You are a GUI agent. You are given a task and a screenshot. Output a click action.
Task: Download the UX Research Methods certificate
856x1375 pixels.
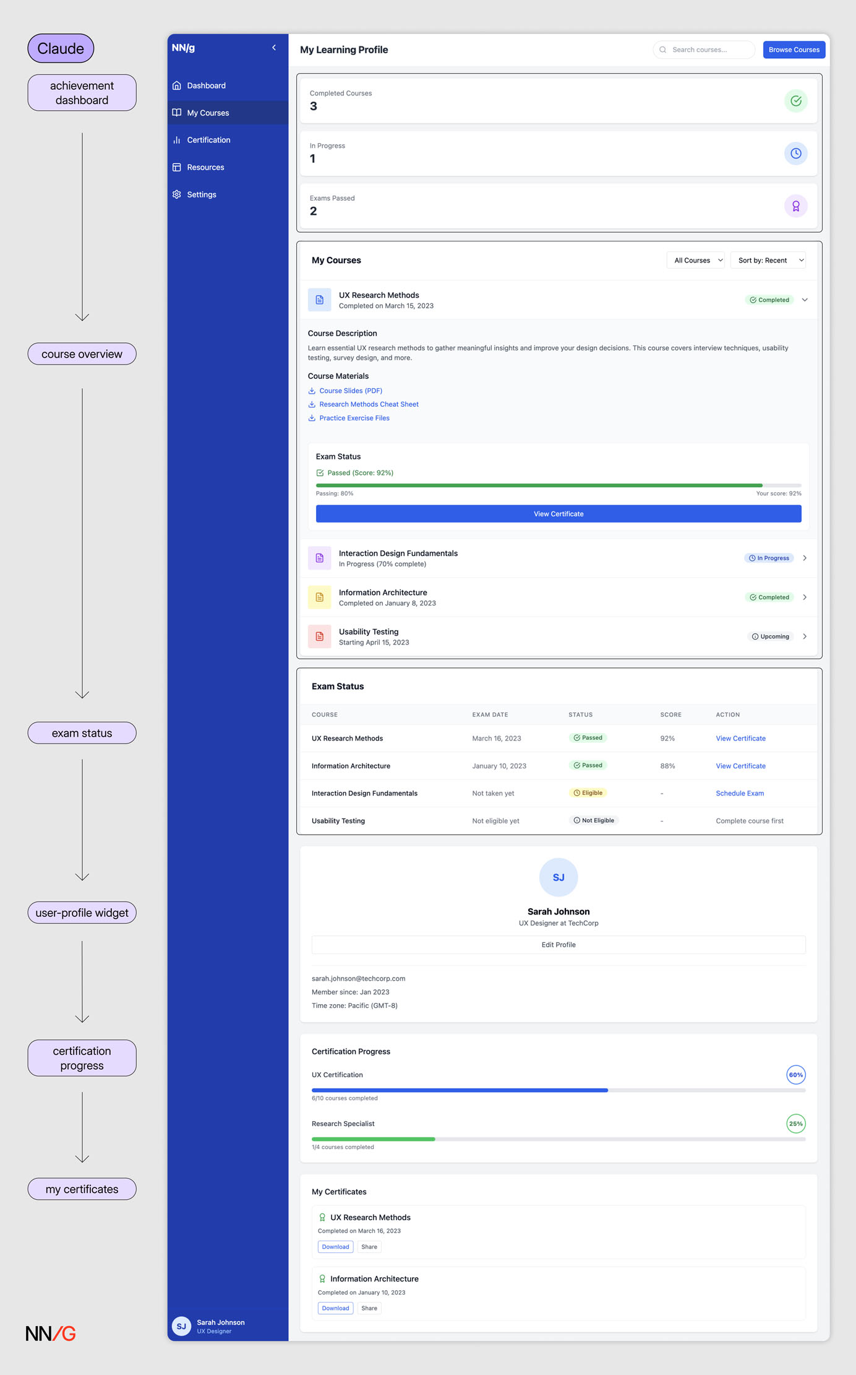tap(336, 1247)
